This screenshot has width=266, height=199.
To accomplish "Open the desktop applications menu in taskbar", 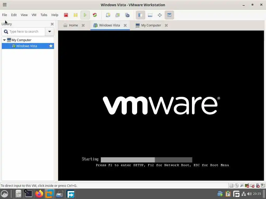I will click(4, 194).
